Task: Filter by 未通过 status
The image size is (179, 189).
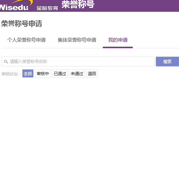Action: 77,74
